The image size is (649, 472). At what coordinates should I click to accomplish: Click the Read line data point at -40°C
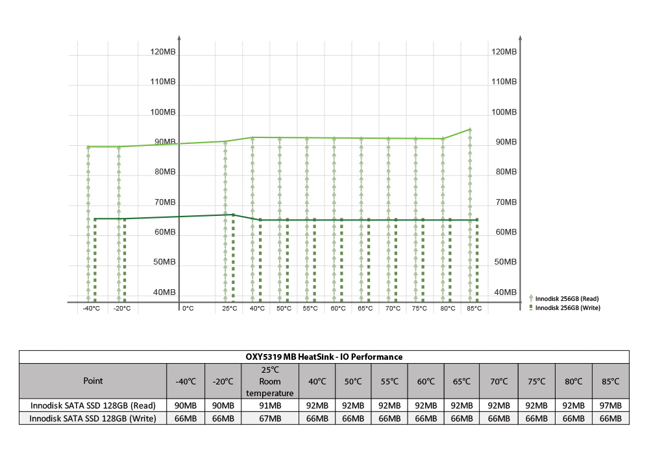(x=88, y=147)
